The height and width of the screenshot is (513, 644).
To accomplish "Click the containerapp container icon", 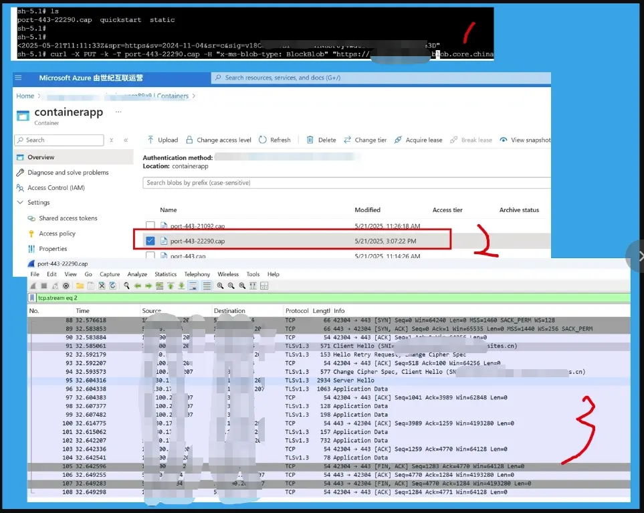I will coord(23,116).
